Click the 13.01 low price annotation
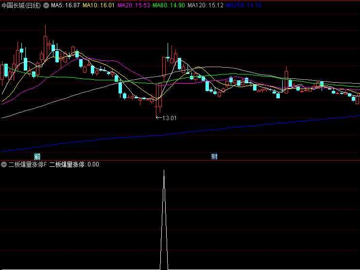 coord(169,118)
